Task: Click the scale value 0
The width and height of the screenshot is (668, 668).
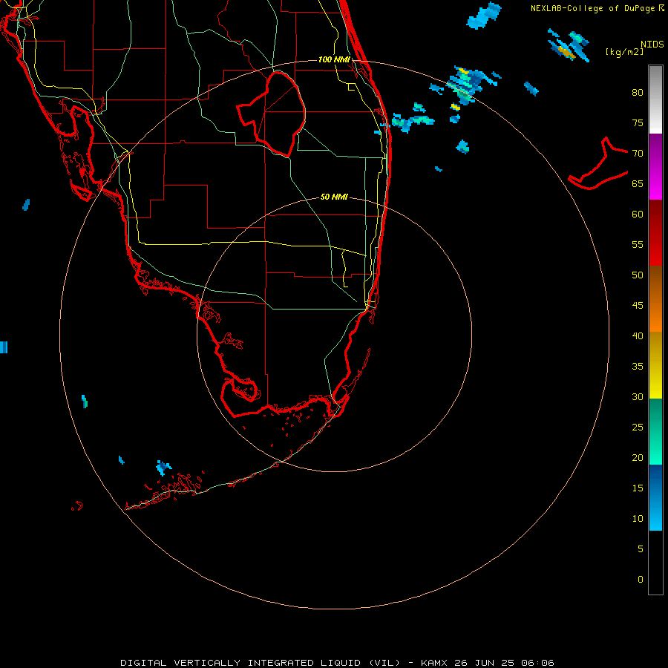Action: click(641, 580)
